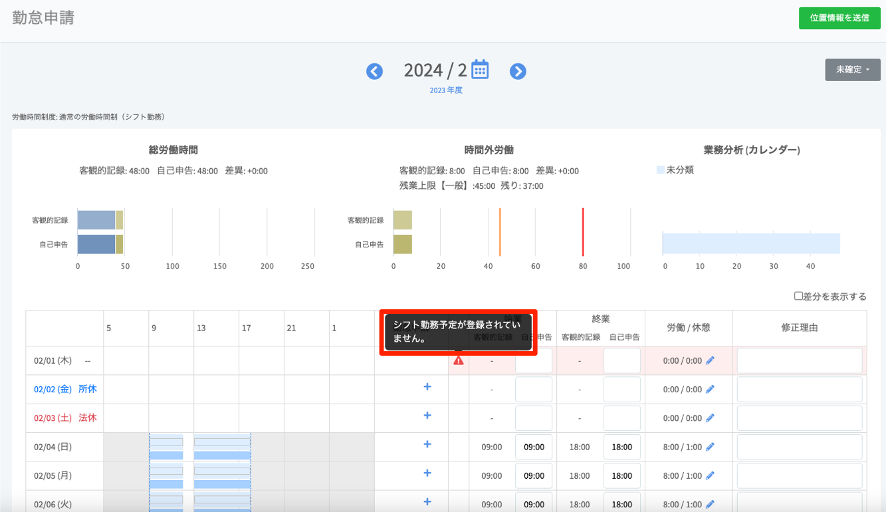
Task: Go to previous month with left arrow
Action: pyautogui.click(x=374, y=72)
